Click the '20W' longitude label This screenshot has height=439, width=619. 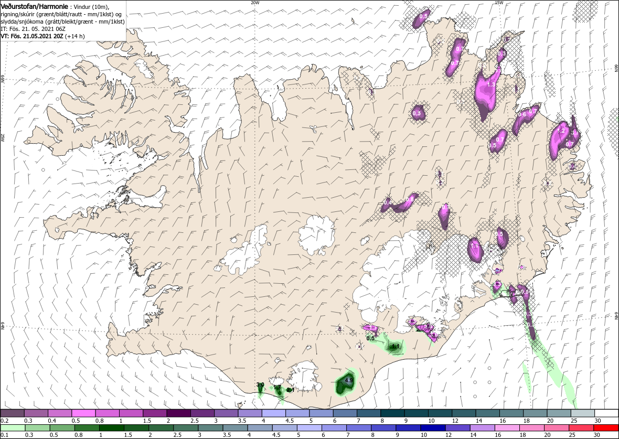click(255, 3)
